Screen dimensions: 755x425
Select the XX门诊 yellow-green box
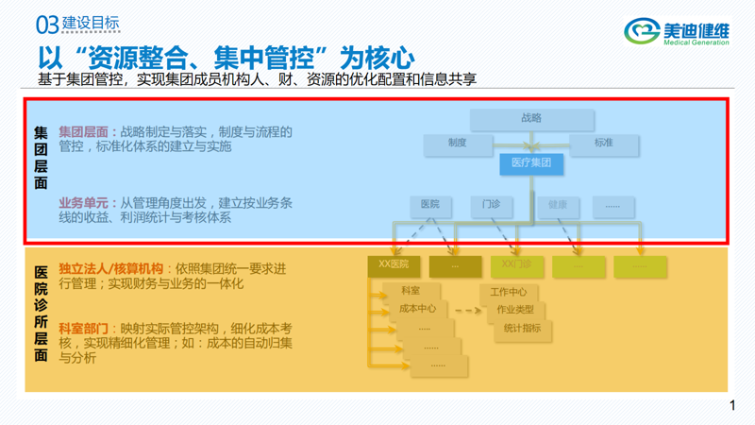516,265
